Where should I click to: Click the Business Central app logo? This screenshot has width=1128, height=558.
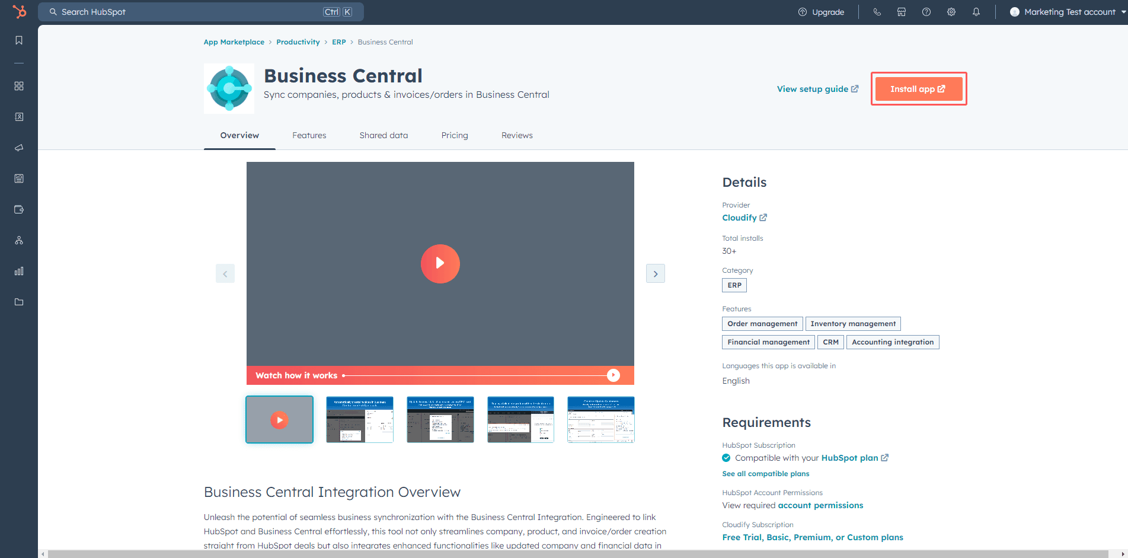229,88
